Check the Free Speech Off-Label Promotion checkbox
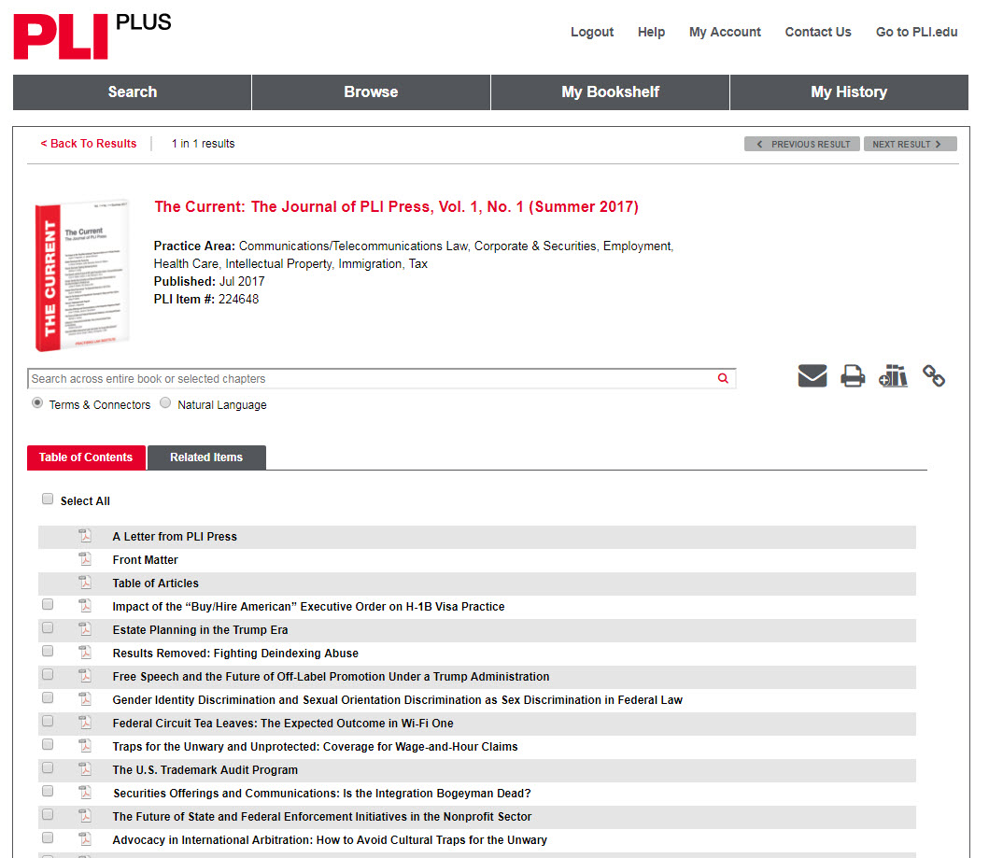 pos(48,675)
